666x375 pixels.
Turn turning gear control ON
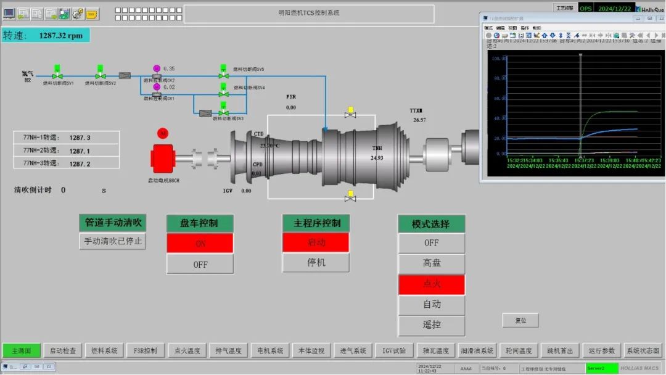[x=200, y=244]
